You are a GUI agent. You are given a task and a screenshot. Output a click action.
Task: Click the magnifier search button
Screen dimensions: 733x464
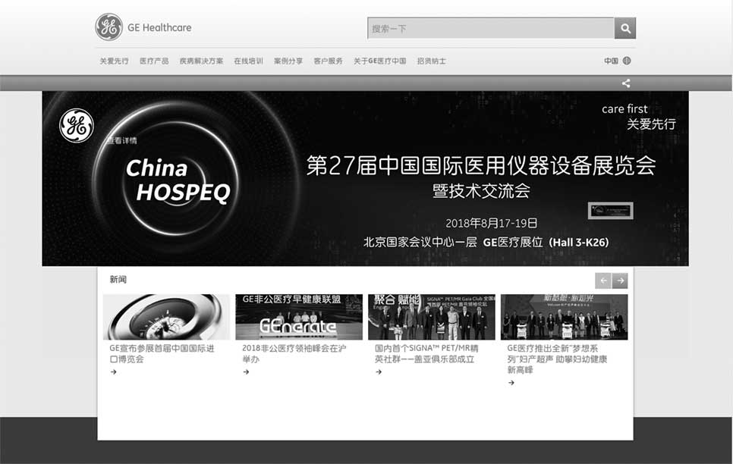(x=625, y=29)
